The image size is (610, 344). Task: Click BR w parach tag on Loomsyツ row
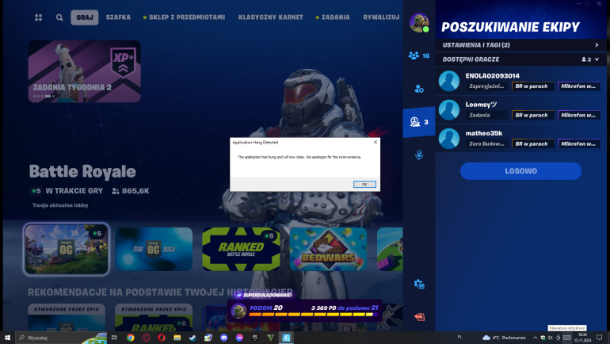coord(532,115)
